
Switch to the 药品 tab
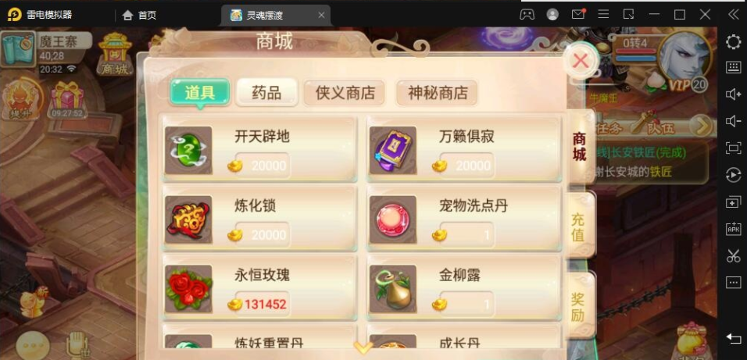pos(266,92)
